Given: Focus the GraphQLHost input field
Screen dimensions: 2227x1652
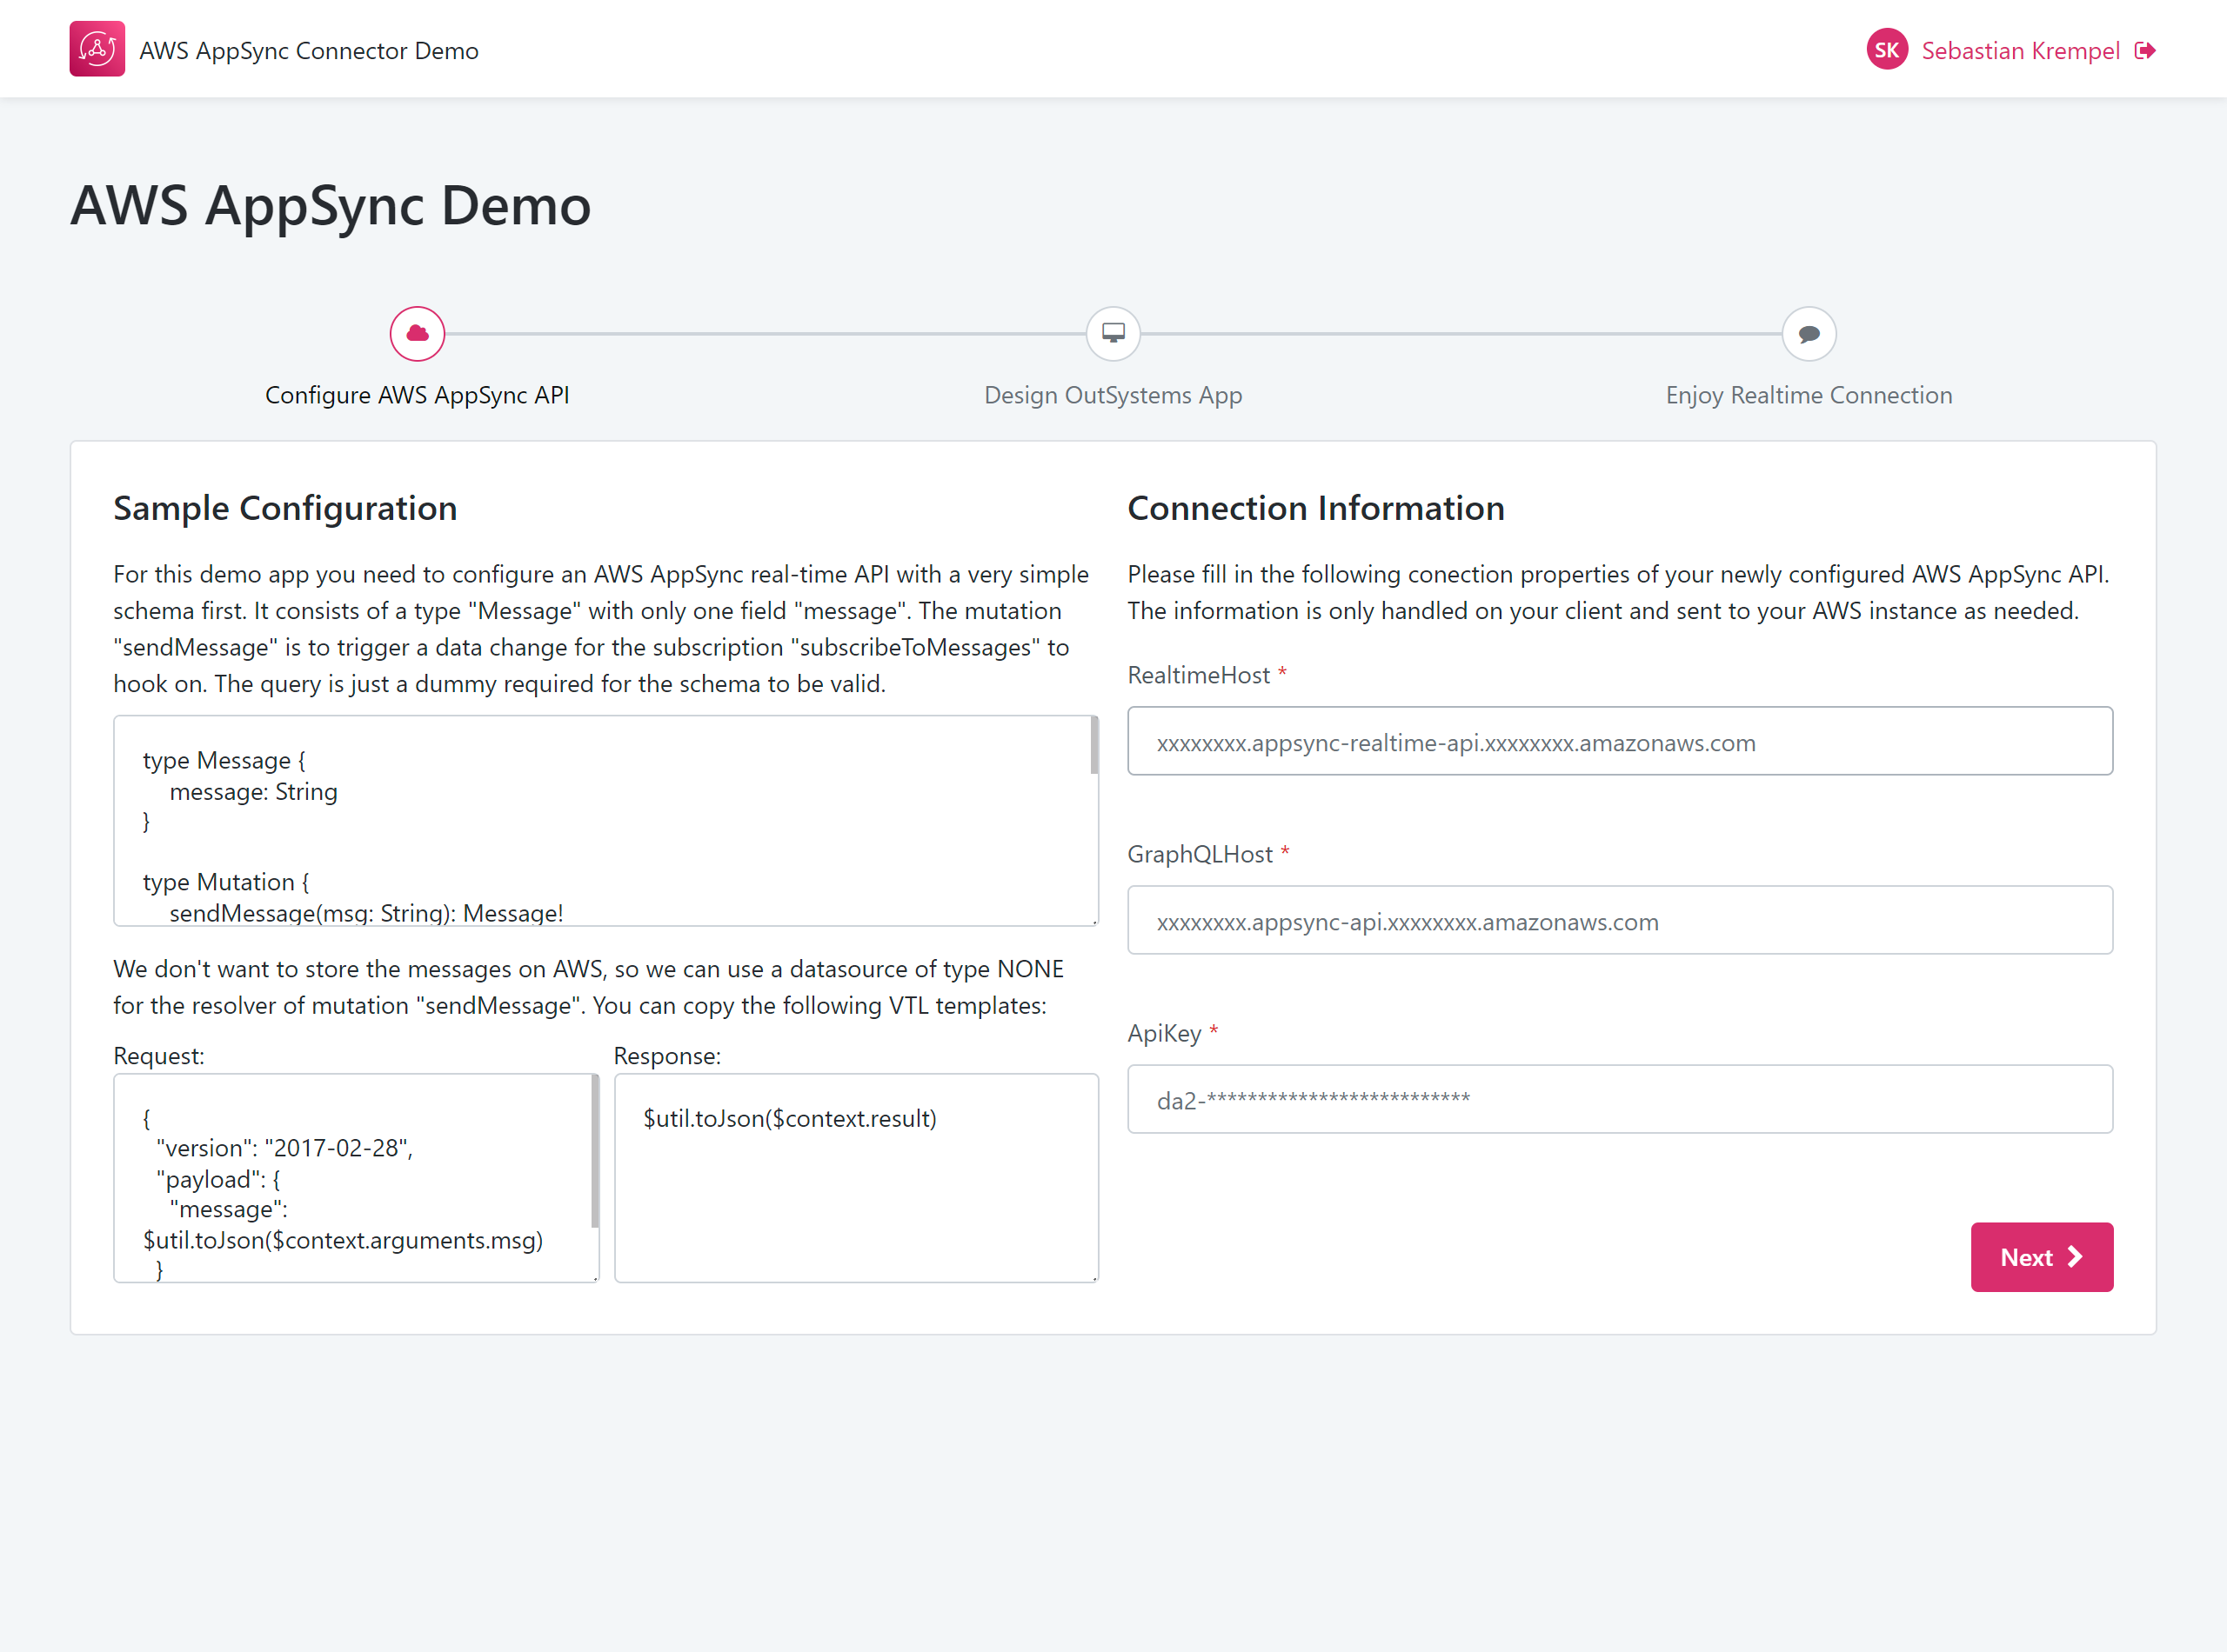Looking at the screenshot, I should 1619,920.
